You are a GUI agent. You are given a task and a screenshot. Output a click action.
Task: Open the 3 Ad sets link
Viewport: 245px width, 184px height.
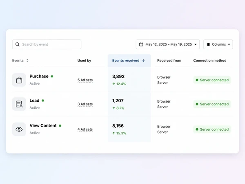coord(85,104)
